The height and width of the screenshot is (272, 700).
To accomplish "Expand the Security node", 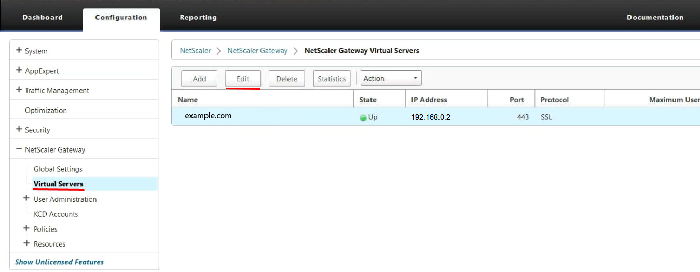I will point(19,130).
